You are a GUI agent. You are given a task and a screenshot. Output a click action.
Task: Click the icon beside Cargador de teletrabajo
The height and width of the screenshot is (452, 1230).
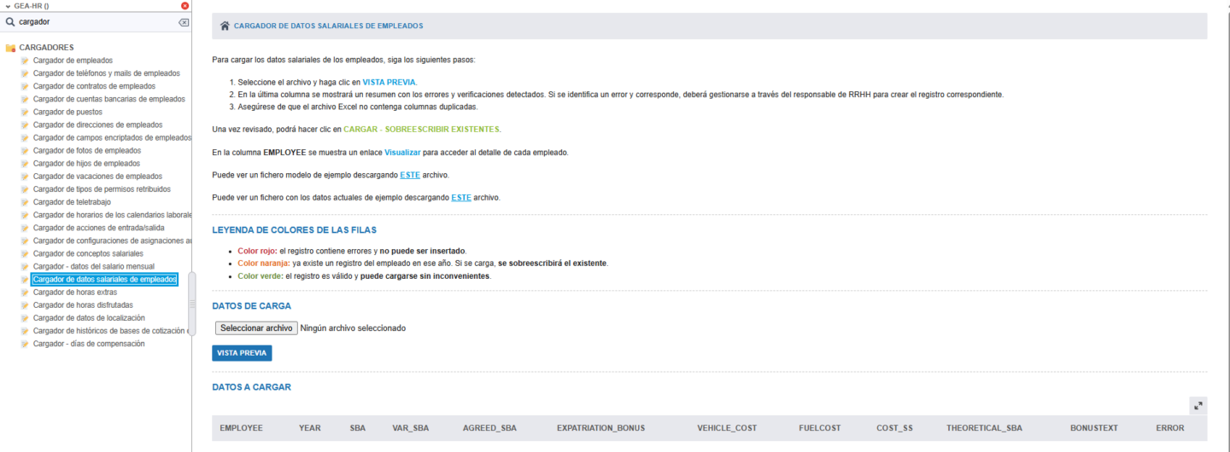[25, 202]
